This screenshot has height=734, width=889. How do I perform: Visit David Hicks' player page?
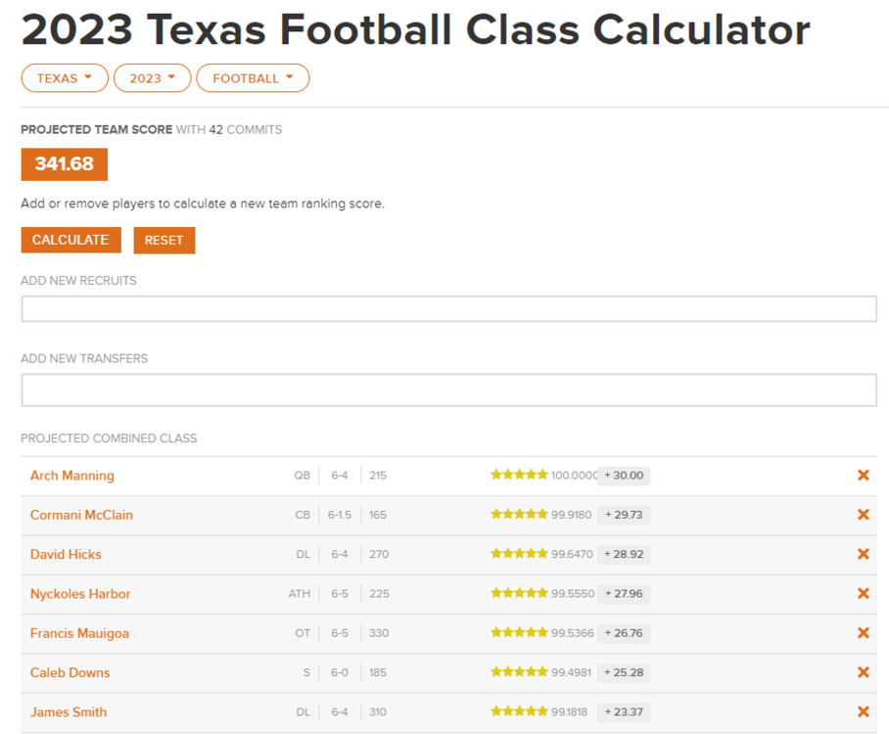tap(66, 554)
